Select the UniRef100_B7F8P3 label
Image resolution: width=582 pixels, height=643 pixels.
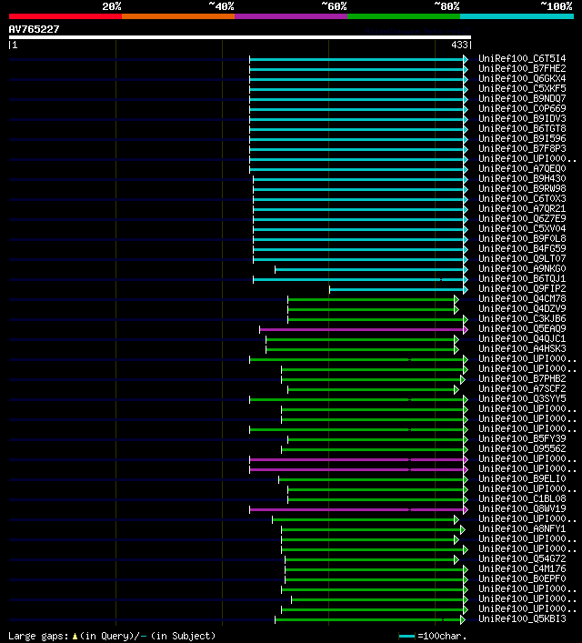522,148
